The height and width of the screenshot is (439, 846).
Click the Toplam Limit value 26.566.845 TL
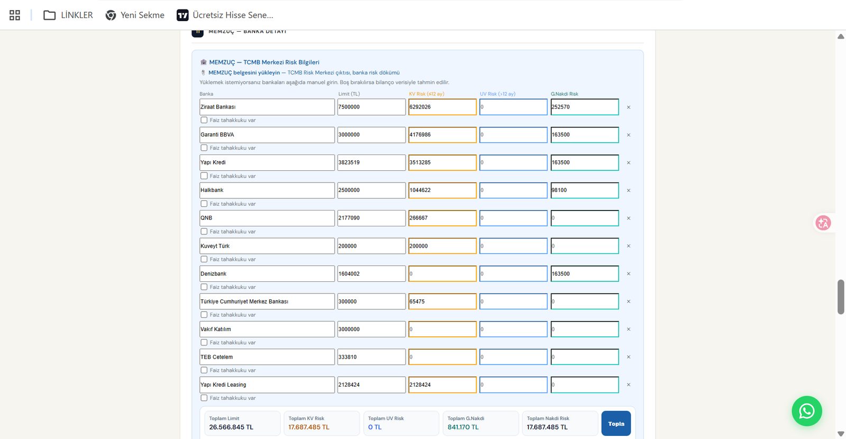click(x=231, y=427)
